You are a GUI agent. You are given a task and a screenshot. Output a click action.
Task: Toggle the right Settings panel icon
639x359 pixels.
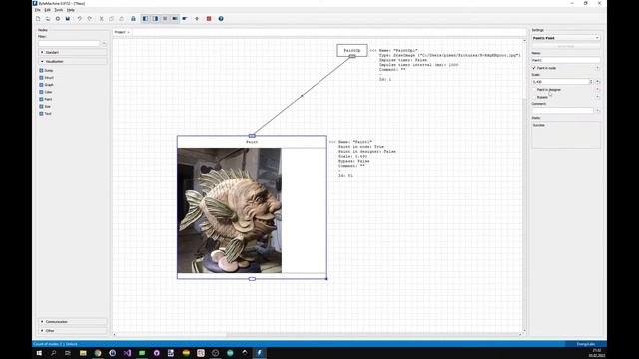pos(155,19)
